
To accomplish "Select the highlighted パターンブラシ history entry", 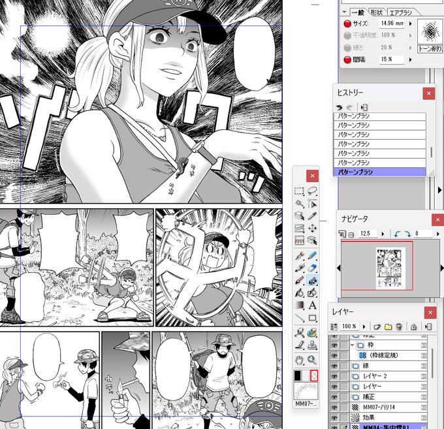I will (380, 172).
